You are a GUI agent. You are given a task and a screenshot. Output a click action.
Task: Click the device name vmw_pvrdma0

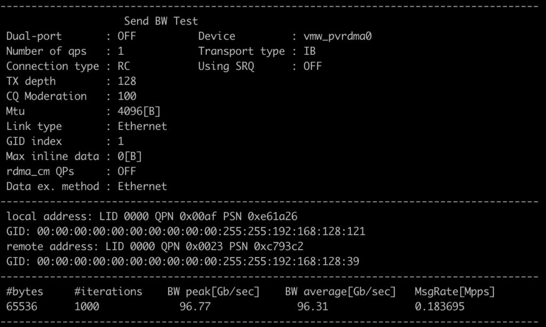[338, 37]
